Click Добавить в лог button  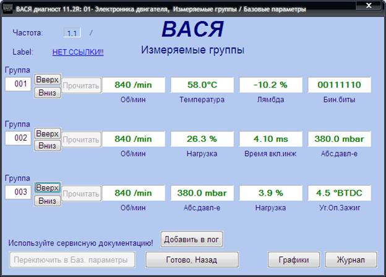pos(192,239)
